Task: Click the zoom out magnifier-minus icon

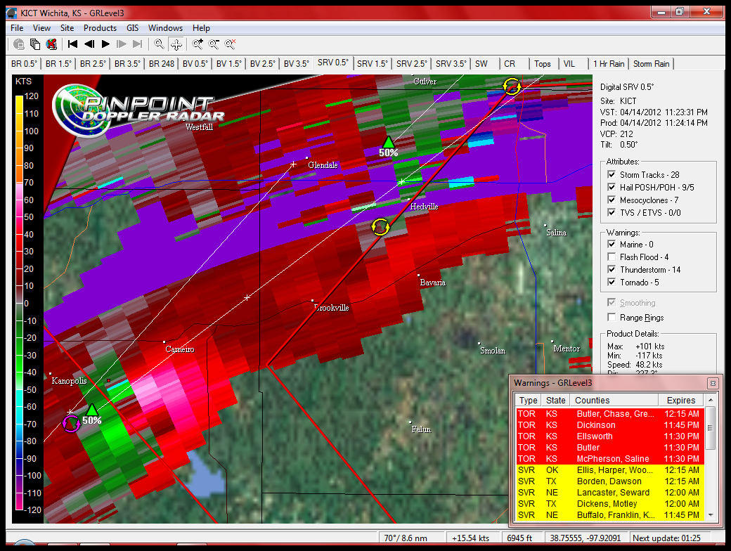Action: point(214,44)
